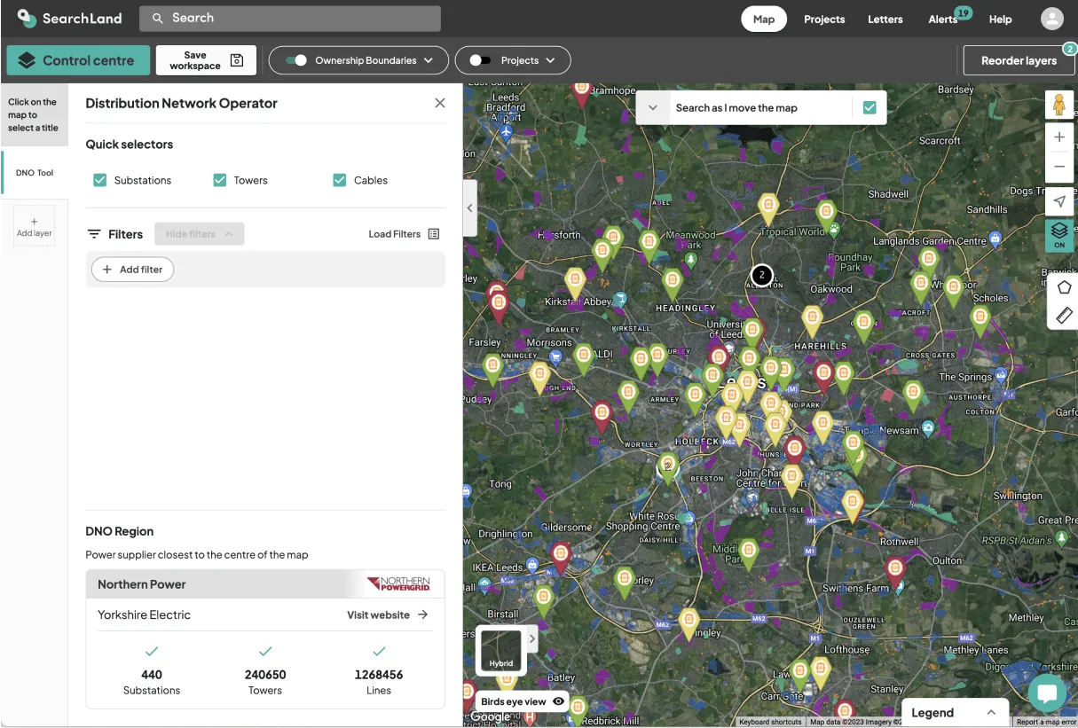Expand the Legend panel

click(991, 712)
